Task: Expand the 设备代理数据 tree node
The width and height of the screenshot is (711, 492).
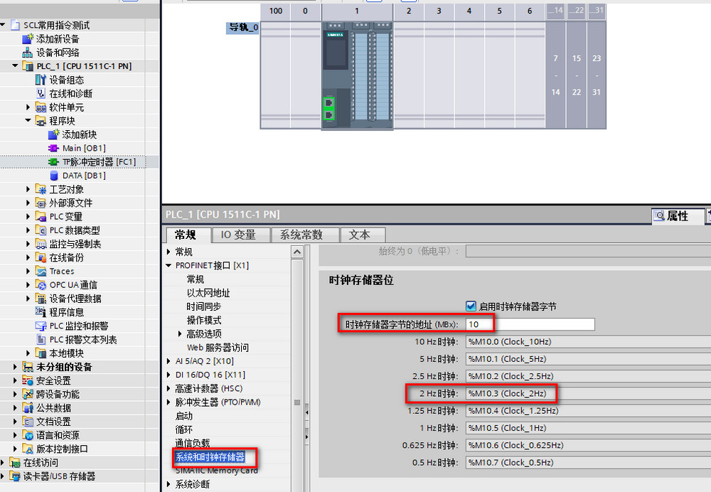Action: (28, 299)
